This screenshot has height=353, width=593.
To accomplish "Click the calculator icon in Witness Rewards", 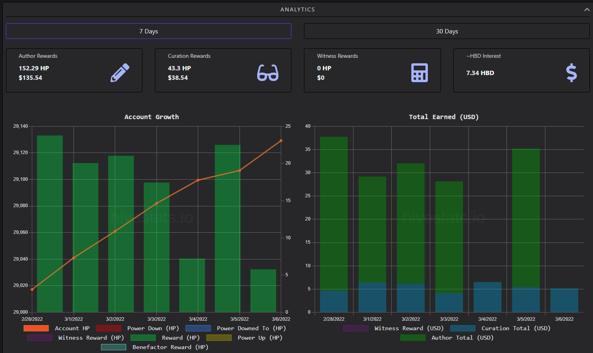I will click(x=420, y=73).
